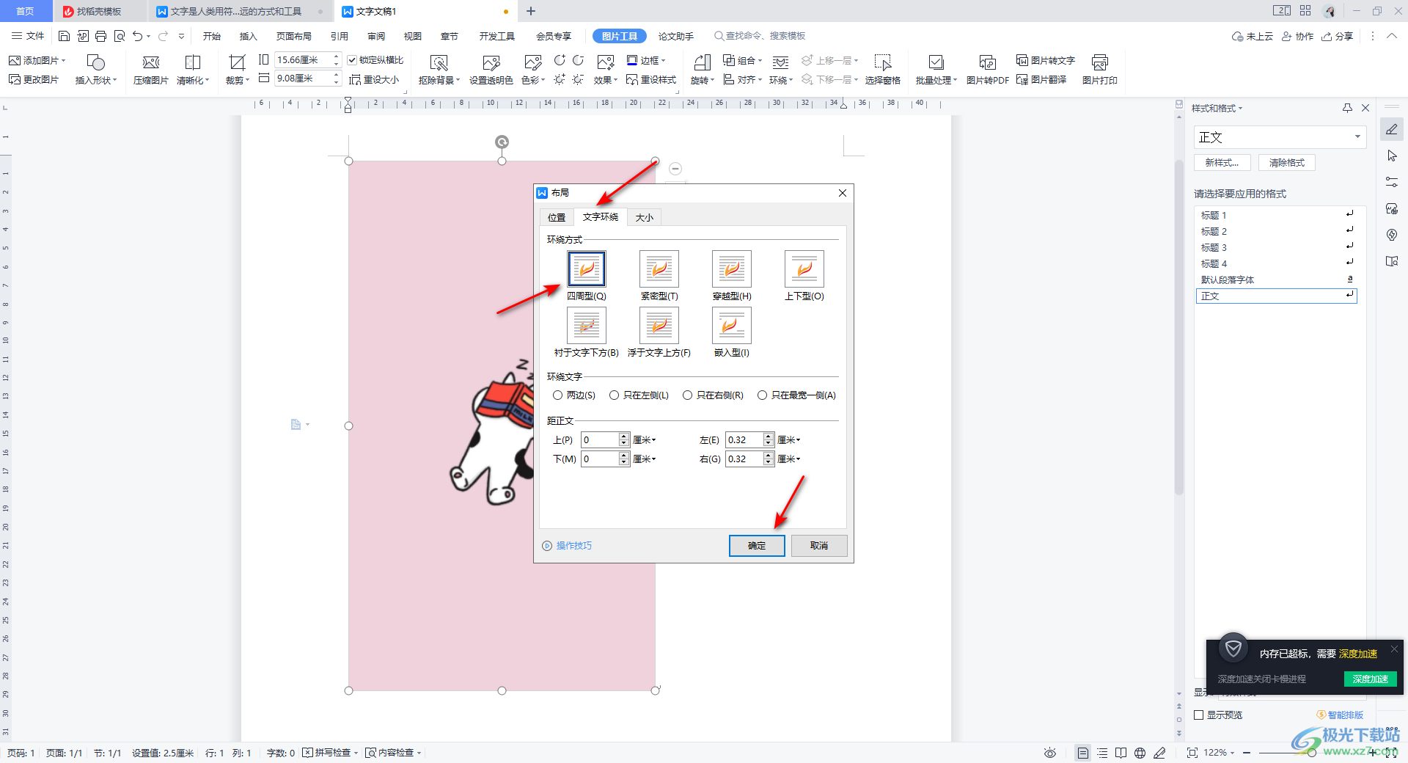1408x763 pixels.
Task: Click the 批量处理 tool icon
Action: (x=936, y=63)
